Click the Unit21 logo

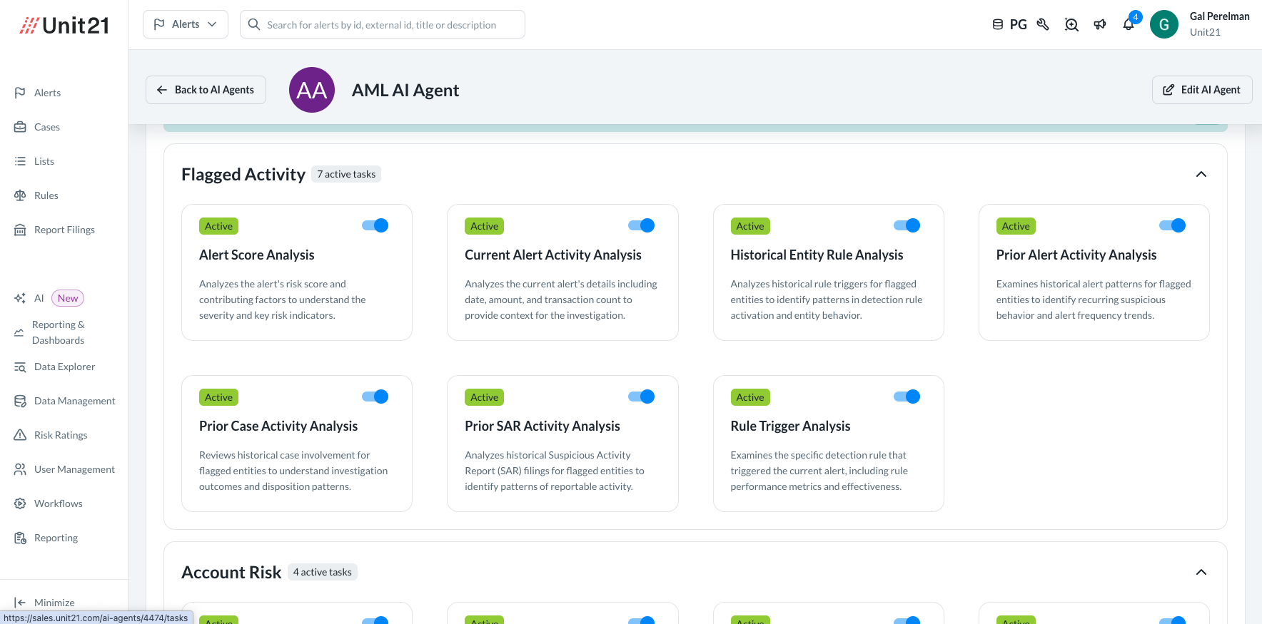pyautogui.click(x=64, y=26)
